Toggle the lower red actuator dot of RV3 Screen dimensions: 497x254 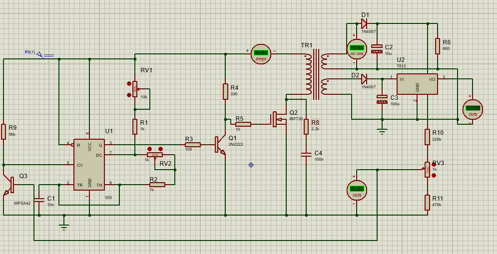pos(434,176)
